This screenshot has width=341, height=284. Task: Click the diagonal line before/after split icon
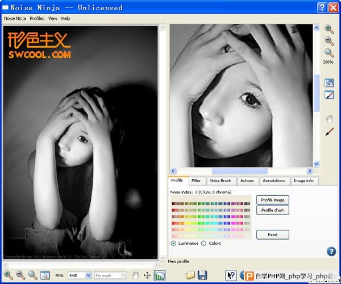[x=329, y=95]
